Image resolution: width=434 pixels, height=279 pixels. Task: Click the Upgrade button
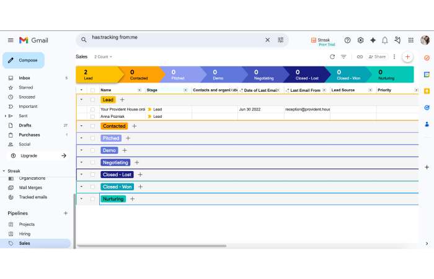tap(38, 156)
